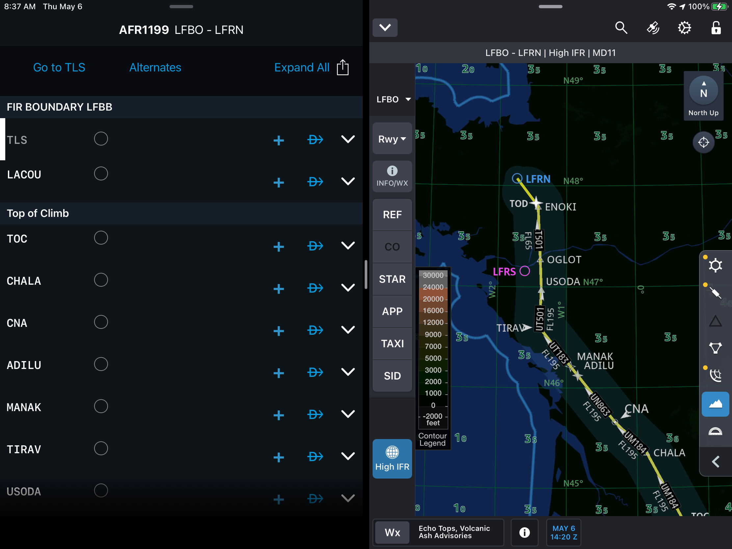The width and height of the screenshot is (732, 549).
Task: Select the TOC waypoint circle
Action: 101,238
